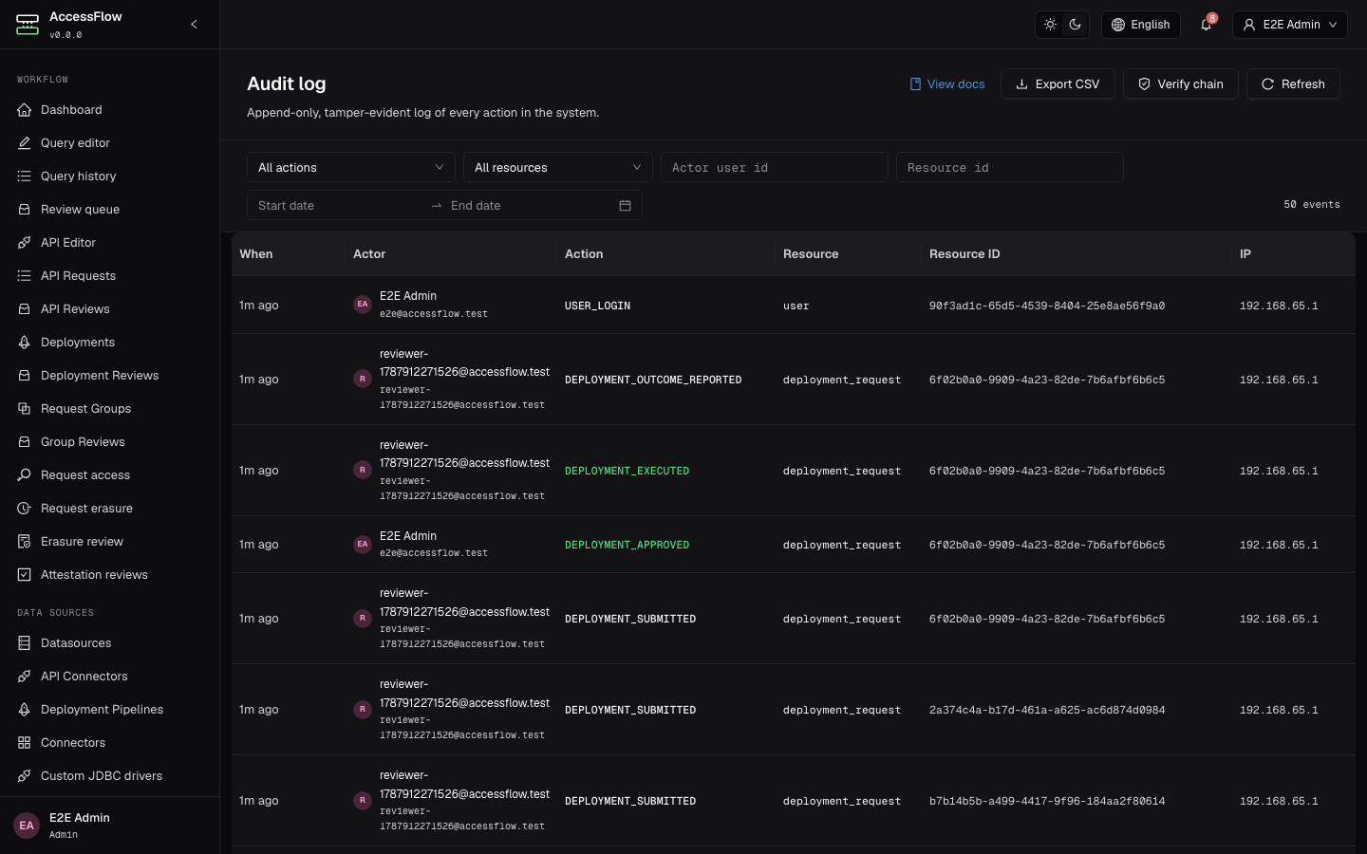Open the English language selector
Screen dimensions: 1367x854
(1141, 25)
